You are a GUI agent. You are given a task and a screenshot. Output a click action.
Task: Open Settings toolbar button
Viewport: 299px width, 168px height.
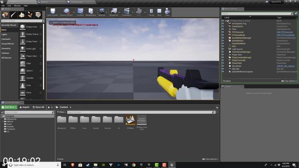[102, 12]
